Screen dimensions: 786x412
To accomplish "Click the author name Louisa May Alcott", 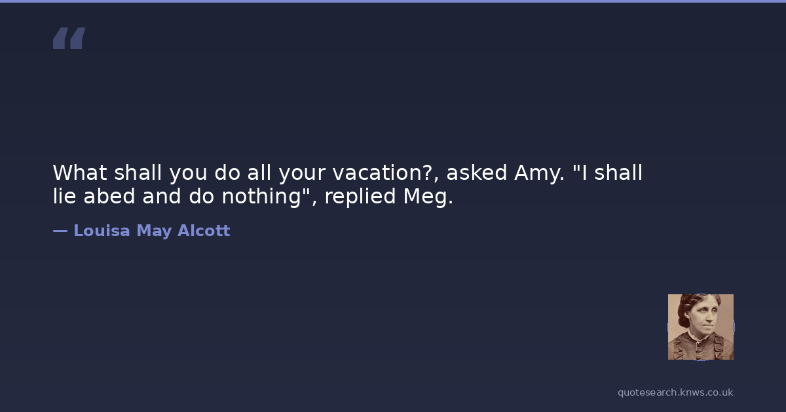I will click(x=151, y=231).
